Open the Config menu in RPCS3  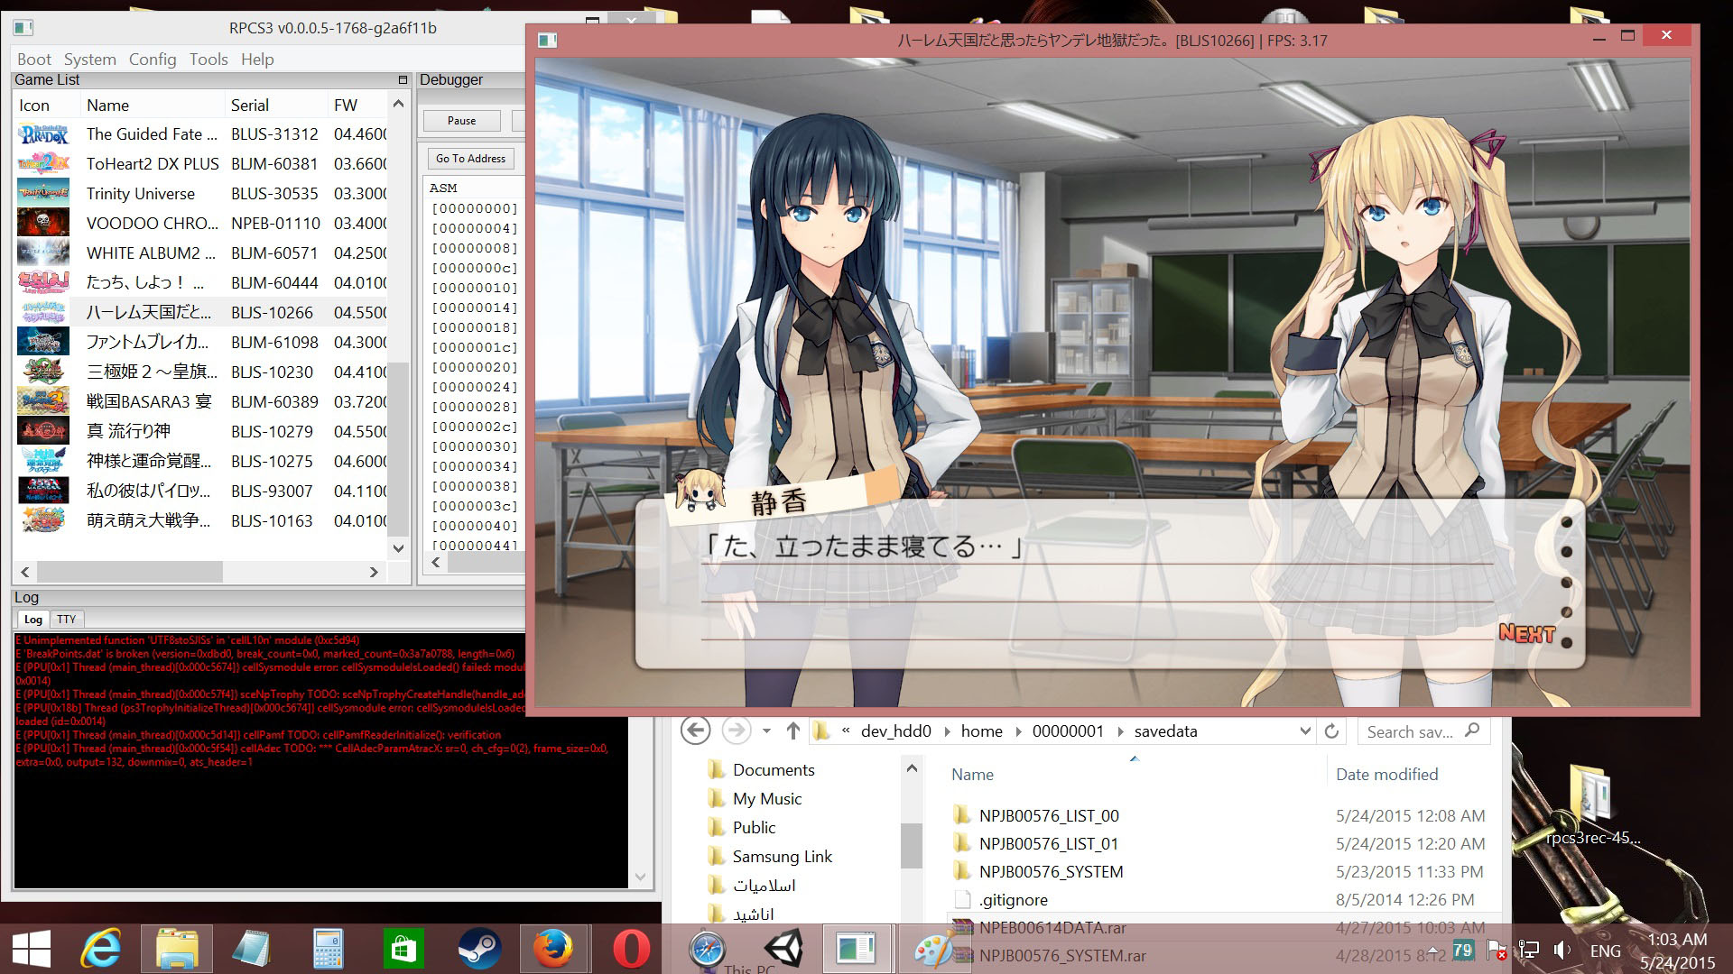pos(153,59)
